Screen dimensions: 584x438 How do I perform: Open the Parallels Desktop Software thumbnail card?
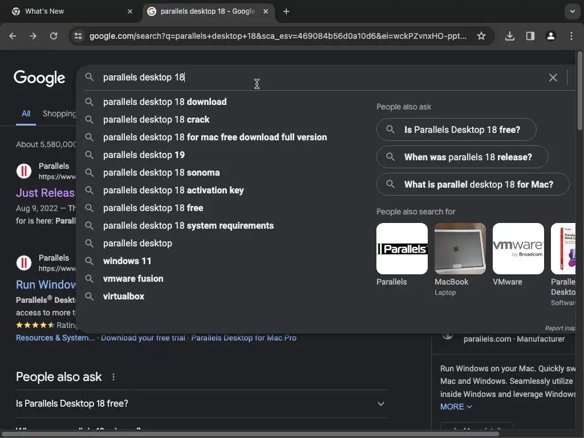pos(563,265)
